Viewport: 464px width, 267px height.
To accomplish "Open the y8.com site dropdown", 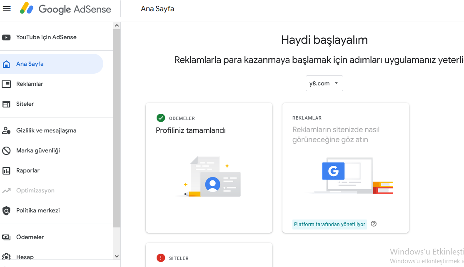I will pos(324,83).
